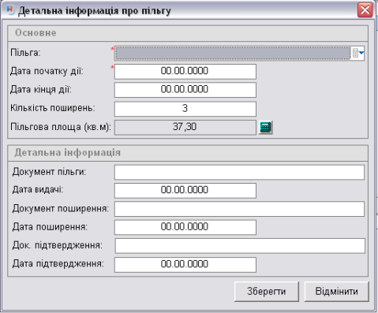378x313 pixels.
Task: Click the Дата кінця дії: label
Action: click(41, 90)
